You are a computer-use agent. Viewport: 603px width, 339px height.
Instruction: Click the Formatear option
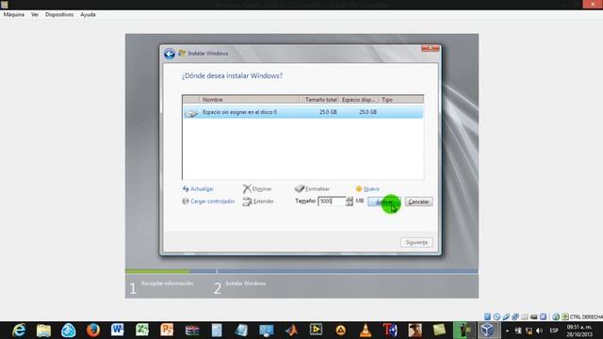(312, 188)
